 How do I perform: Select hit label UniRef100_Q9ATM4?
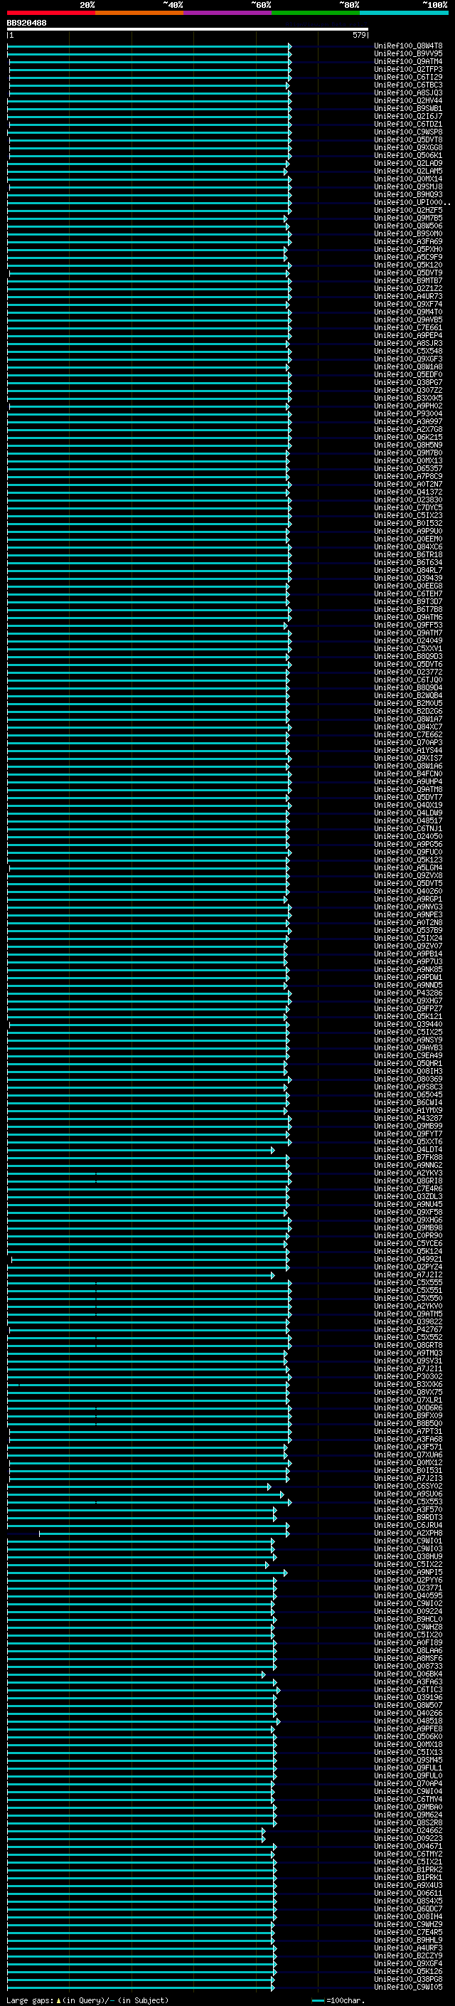[x=408, y=61]
